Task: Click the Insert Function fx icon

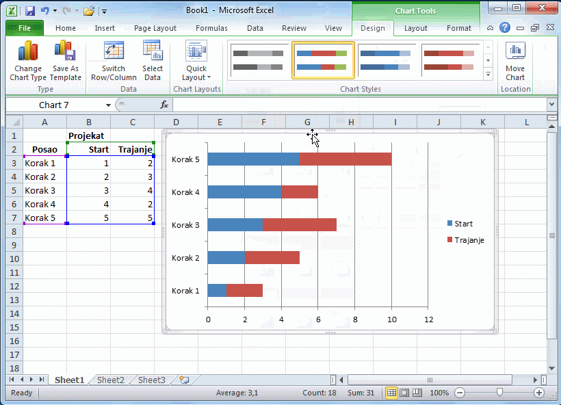Action: [164, 105]
